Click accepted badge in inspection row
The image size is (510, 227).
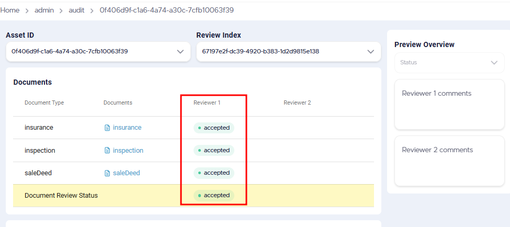[x=214, y=150]
